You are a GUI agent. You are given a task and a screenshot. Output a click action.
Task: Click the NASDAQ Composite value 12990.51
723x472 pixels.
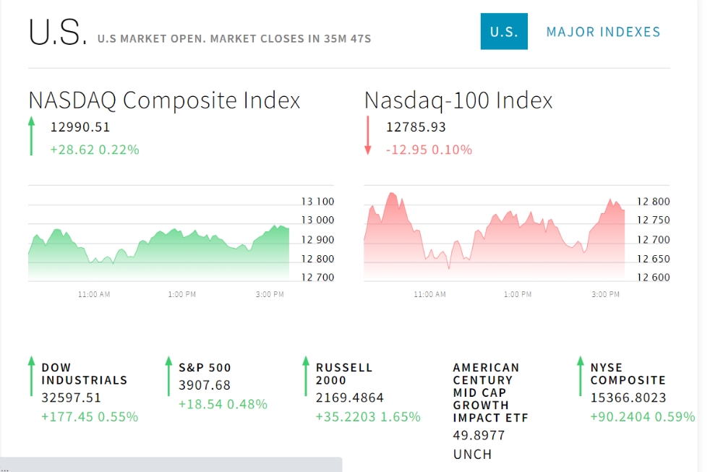(80, 127)
